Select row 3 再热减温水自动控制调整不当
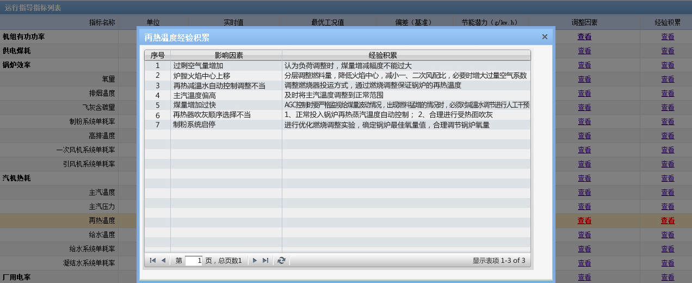This screenshot has height=283, width=692. [226, 85]
